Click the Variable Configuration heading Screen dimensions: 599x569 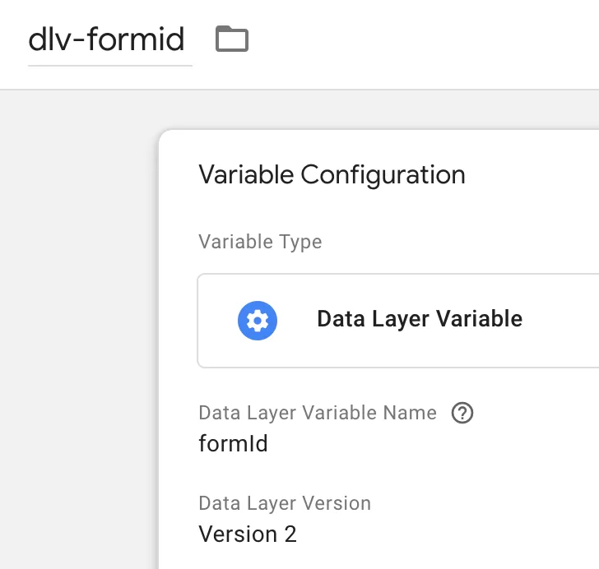(x=332, y=175)
